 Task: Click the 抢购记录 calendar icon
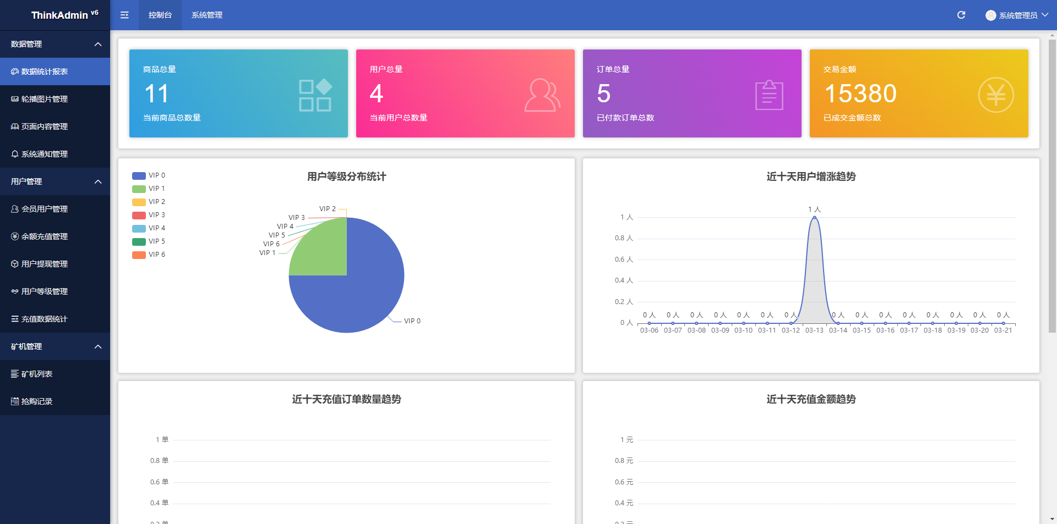tap(15, 401)
